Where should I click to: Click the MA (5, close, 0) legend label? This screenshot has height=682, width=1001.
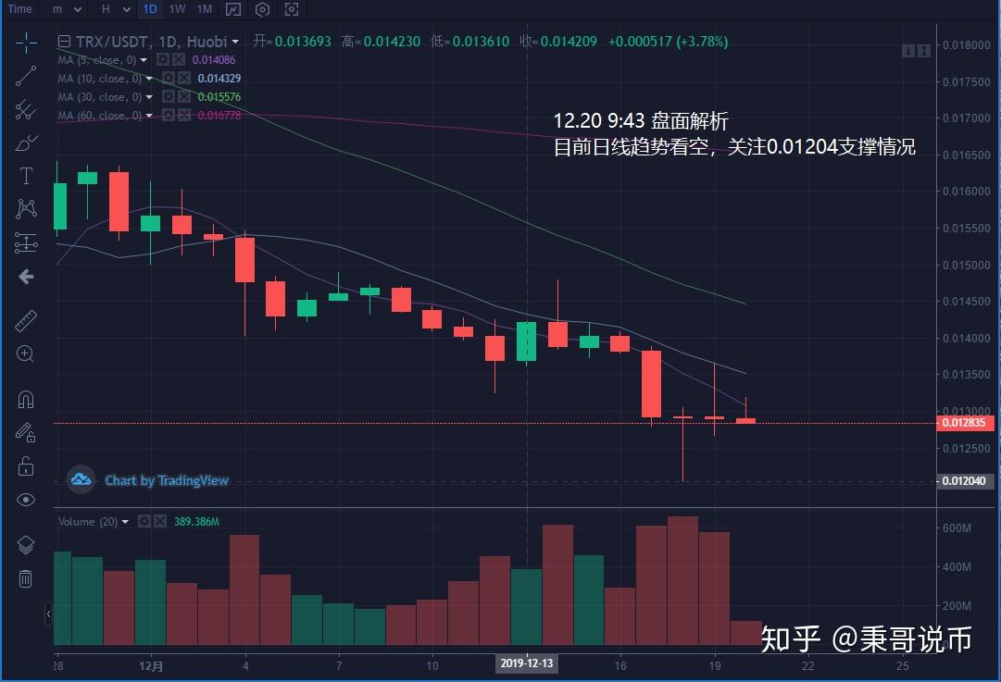click(x=97, y=60)
